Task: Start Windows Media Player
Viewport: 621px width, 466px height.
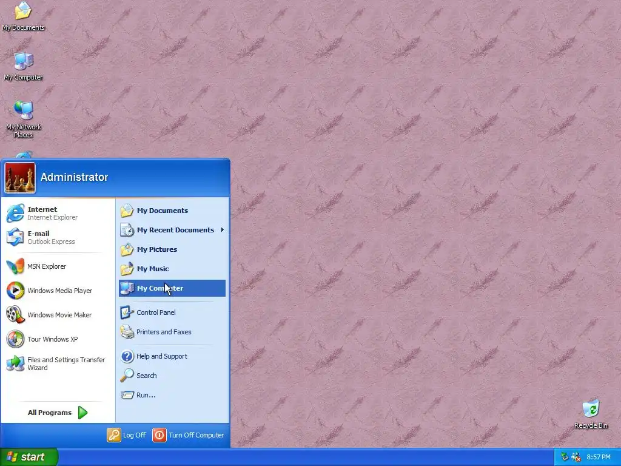Action: pos(58,291)
